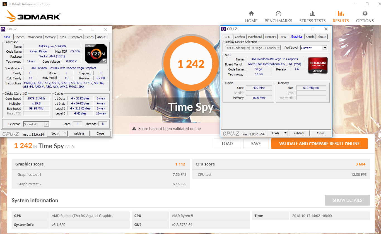
Task: Click the Ryzen 5 processor logo
Action: click(x=96, y=53)
